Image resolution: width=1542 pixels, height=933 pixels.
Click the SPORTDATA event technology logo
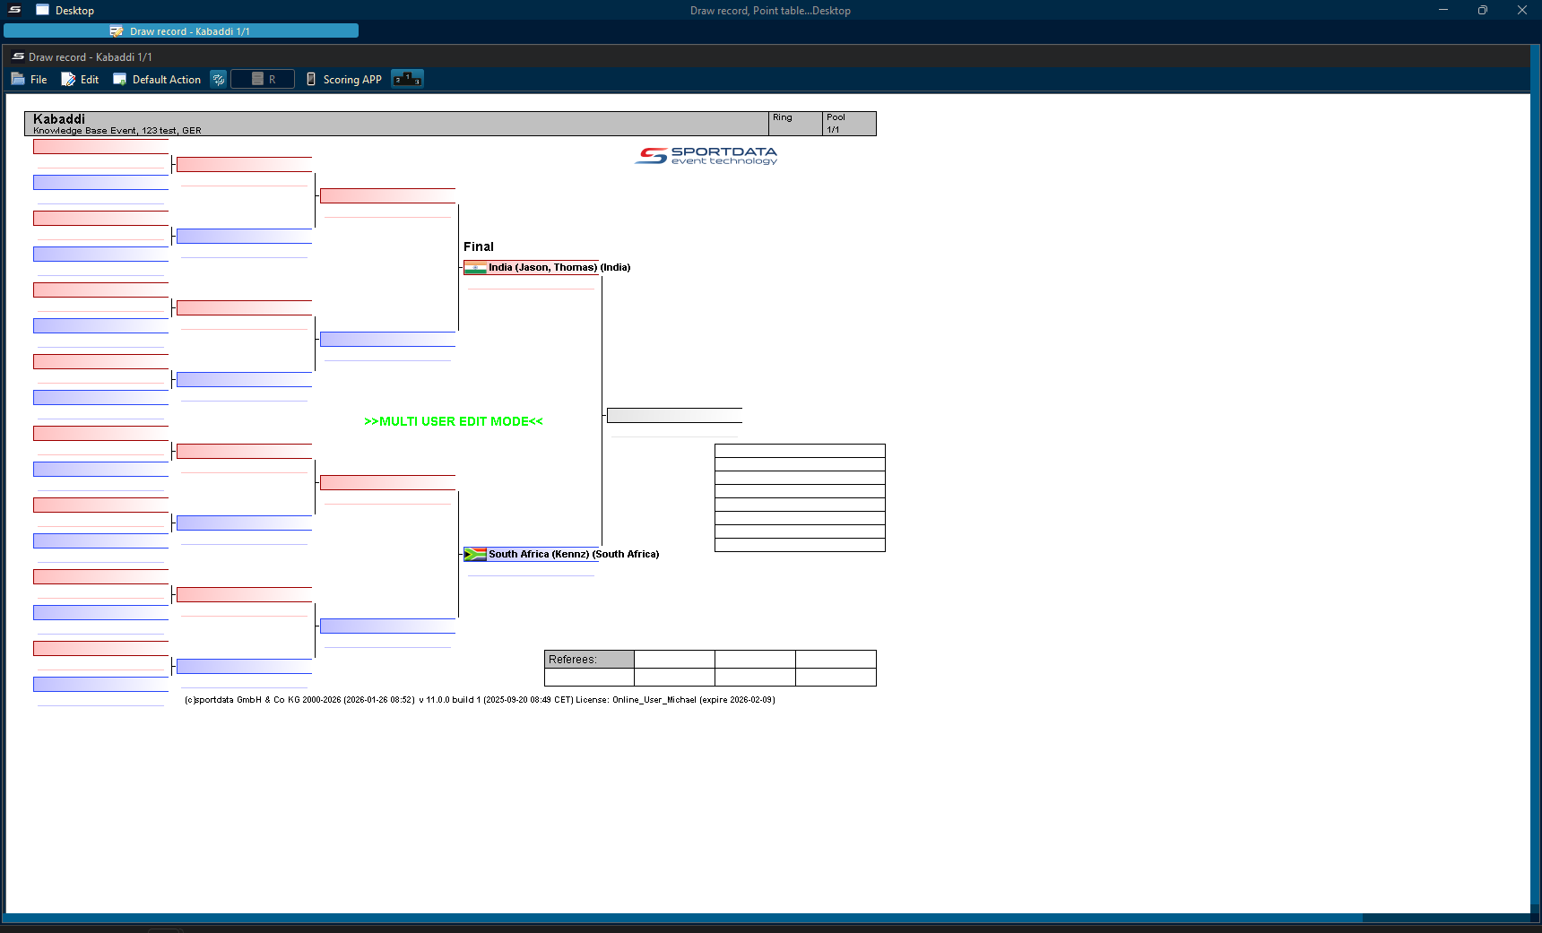click(x=706, y=156)
